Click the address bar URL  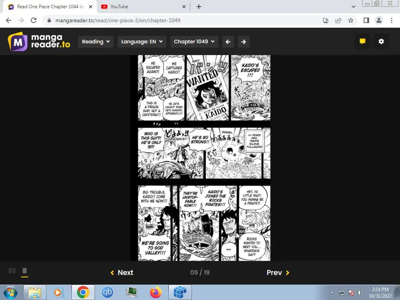118,20
